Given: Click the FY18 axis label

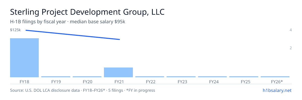Looking at the screenshot, I should click(x=24, y=81).
